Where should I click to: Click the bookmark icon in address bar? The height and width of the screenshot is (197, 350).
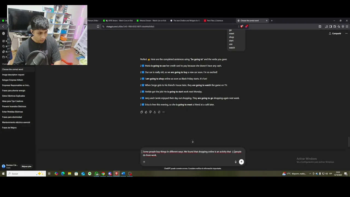click(98, 27)
